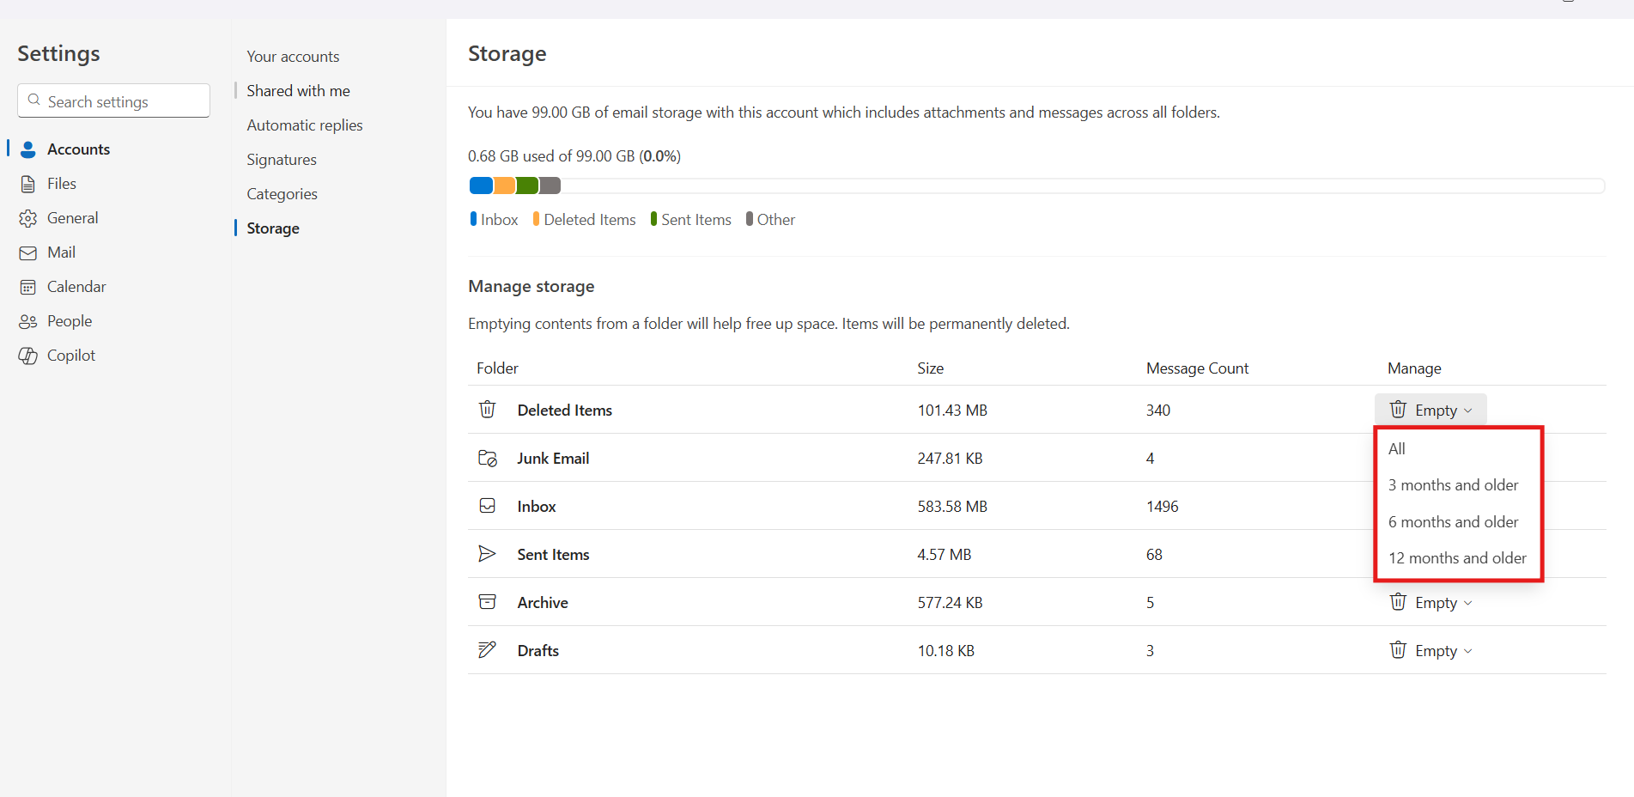Click the Mail envelope icon
The width and height of the screenshot is (1634, 797).
(x=28, y=252)
